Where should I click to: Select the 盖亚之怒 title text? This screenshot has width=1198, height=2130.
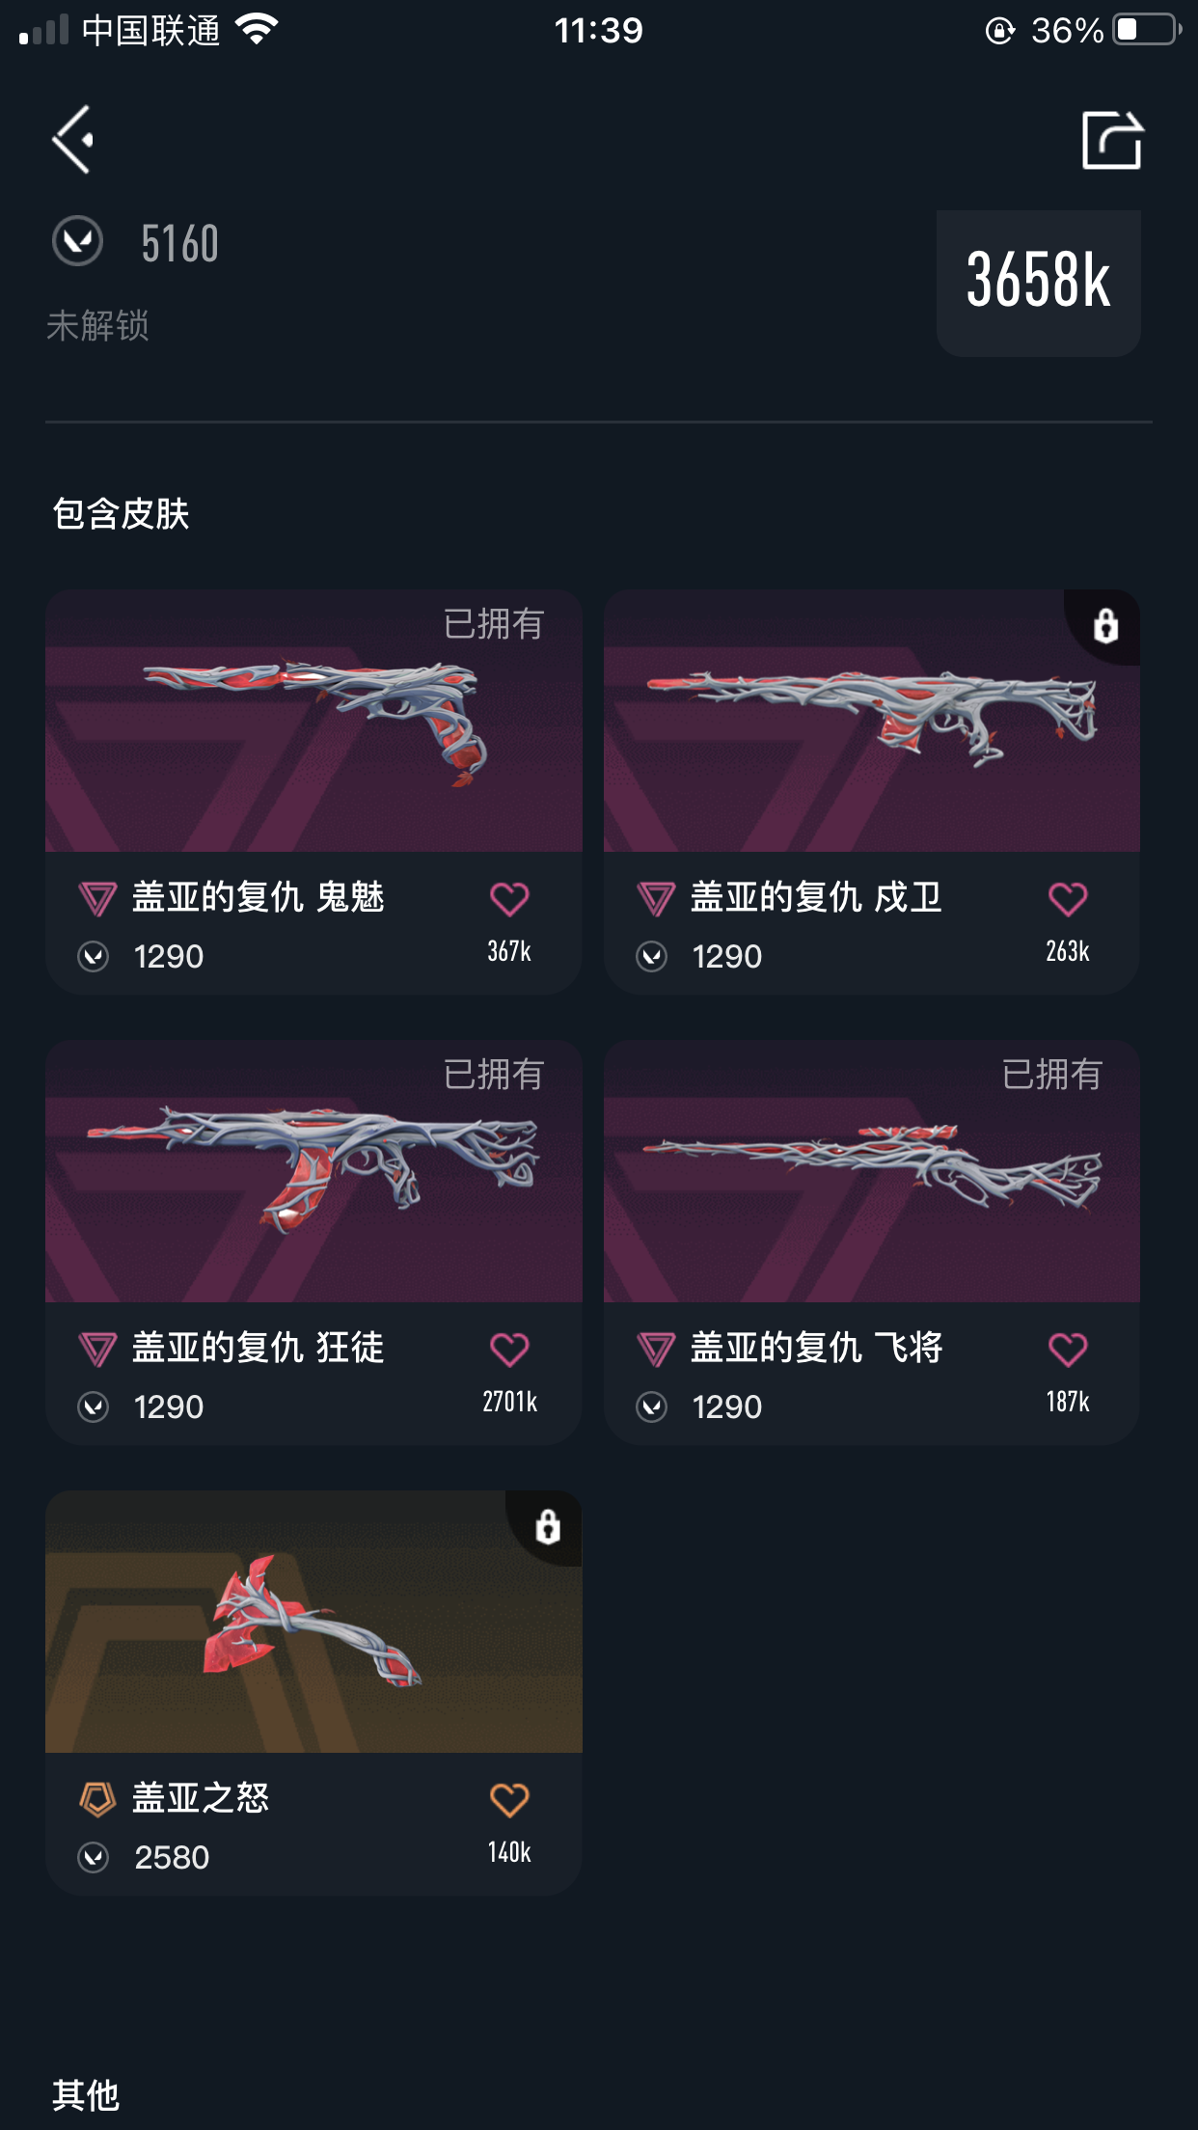201,1798
